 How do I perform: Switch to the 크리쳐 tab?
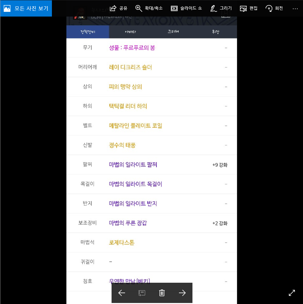(173, 32)
